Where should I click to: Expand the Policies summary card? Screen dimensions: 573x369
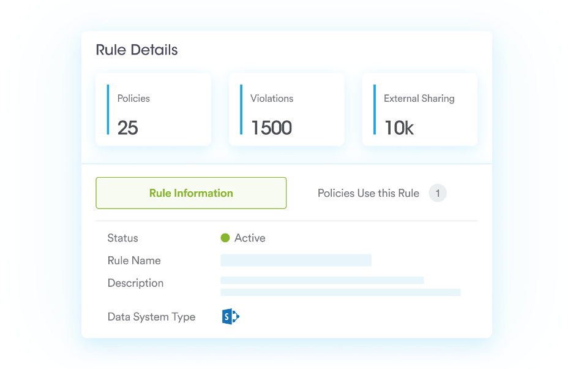[153, 109]
